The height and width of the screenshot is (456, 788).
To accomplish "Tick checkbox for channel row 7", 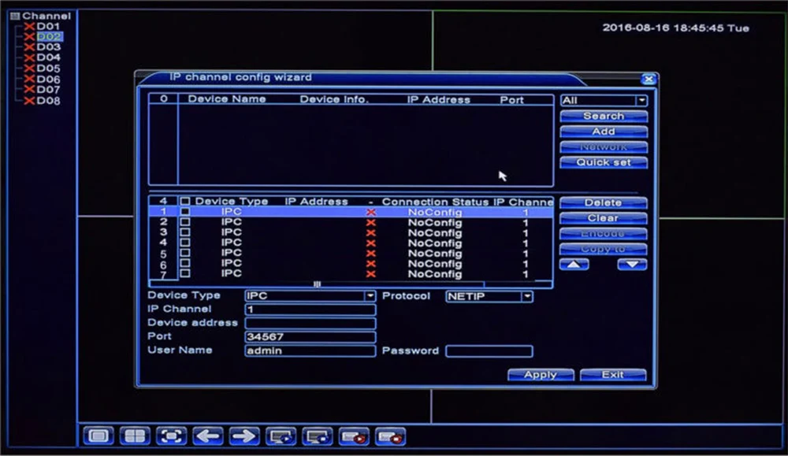I will point(185,273).
